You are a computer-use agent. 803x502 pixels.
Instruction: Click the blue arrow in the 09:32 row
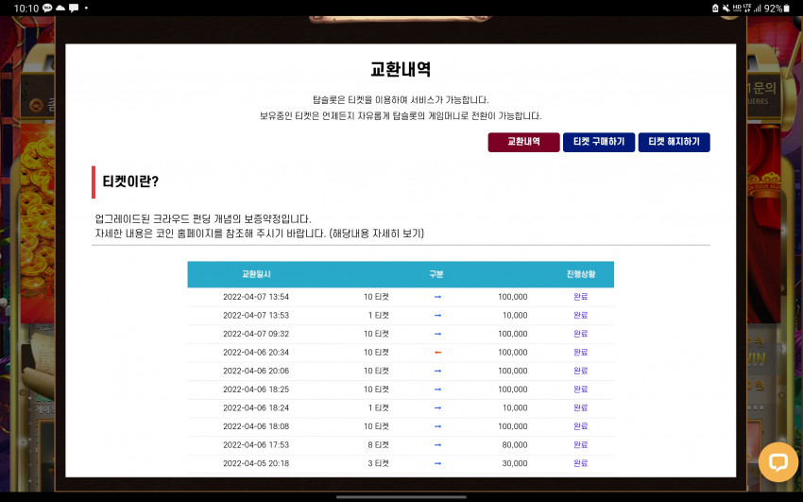coord(437,334)
